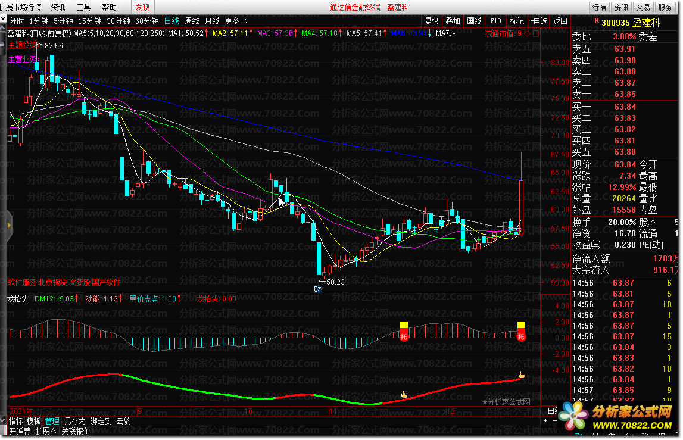Open the 资讯 menu
Screen dimensions: 683x440
point(58,7)
